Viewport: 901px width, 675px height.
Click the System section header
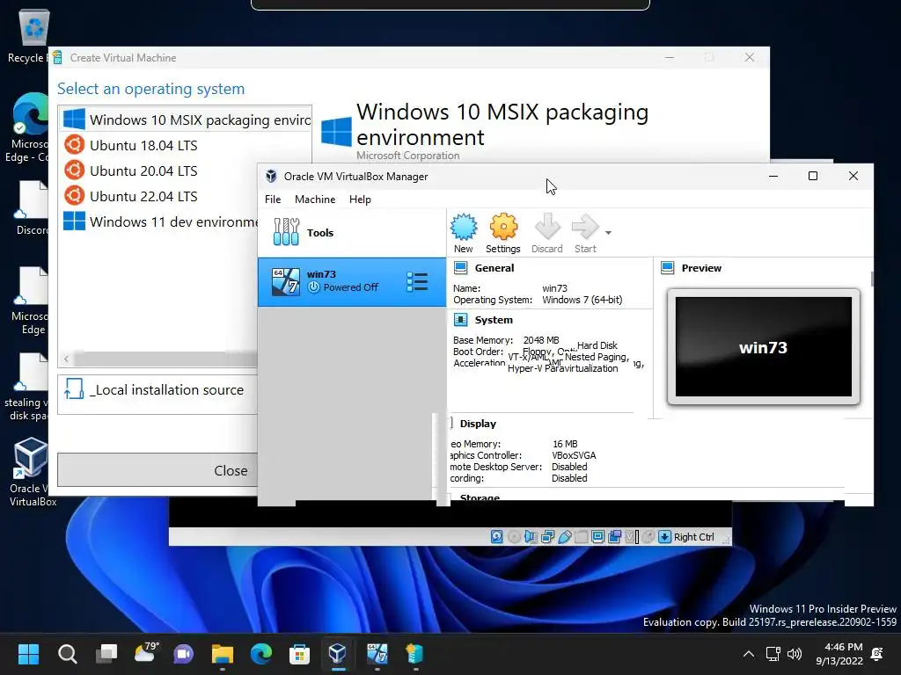click(x=494, y=320)
